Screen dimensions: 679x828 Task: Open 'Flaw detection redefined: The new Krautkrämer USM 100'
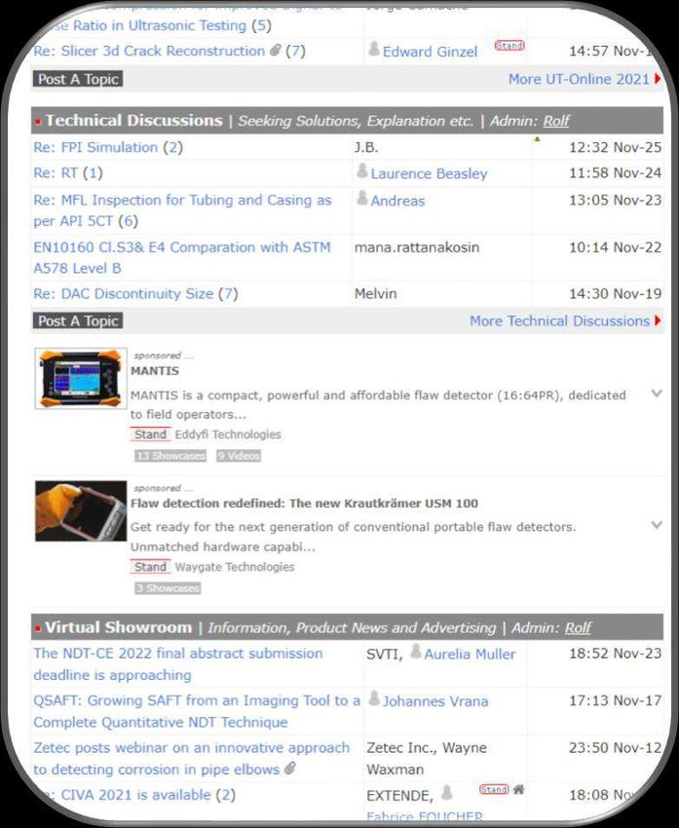pos(304,504)
